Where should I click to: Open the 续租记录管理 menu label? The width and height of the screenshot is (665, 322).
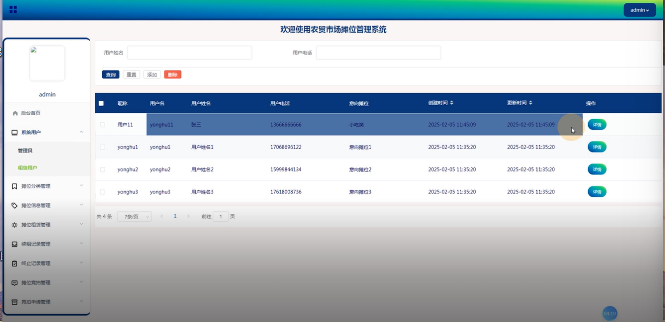[36, 244]
